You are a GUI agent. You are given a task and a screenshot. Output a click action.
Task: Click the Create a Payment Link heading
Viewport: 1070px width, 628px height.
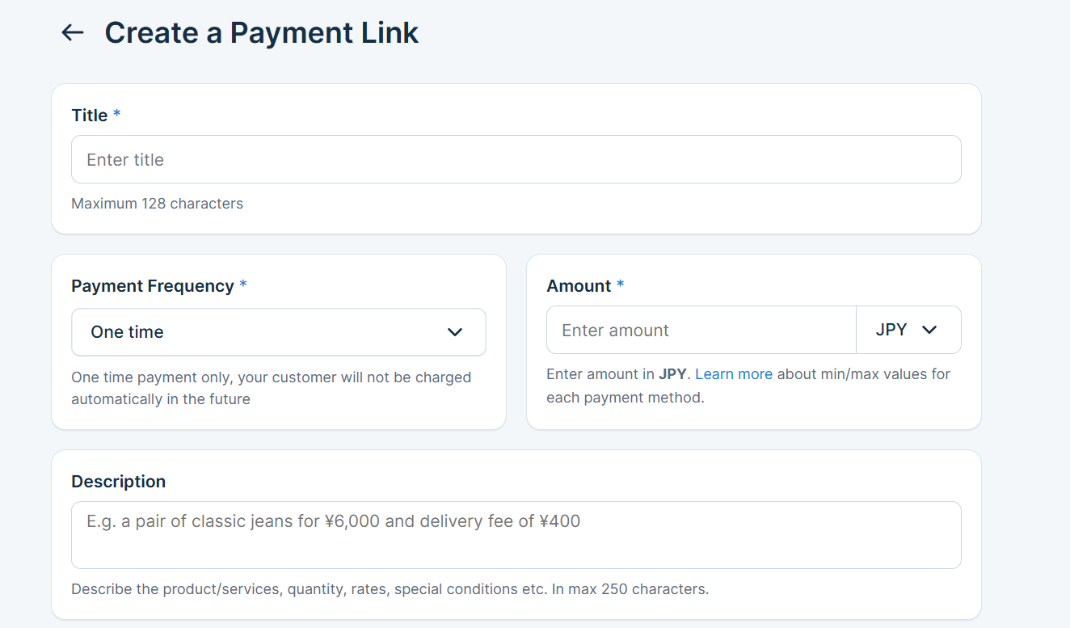pos(261,32)
